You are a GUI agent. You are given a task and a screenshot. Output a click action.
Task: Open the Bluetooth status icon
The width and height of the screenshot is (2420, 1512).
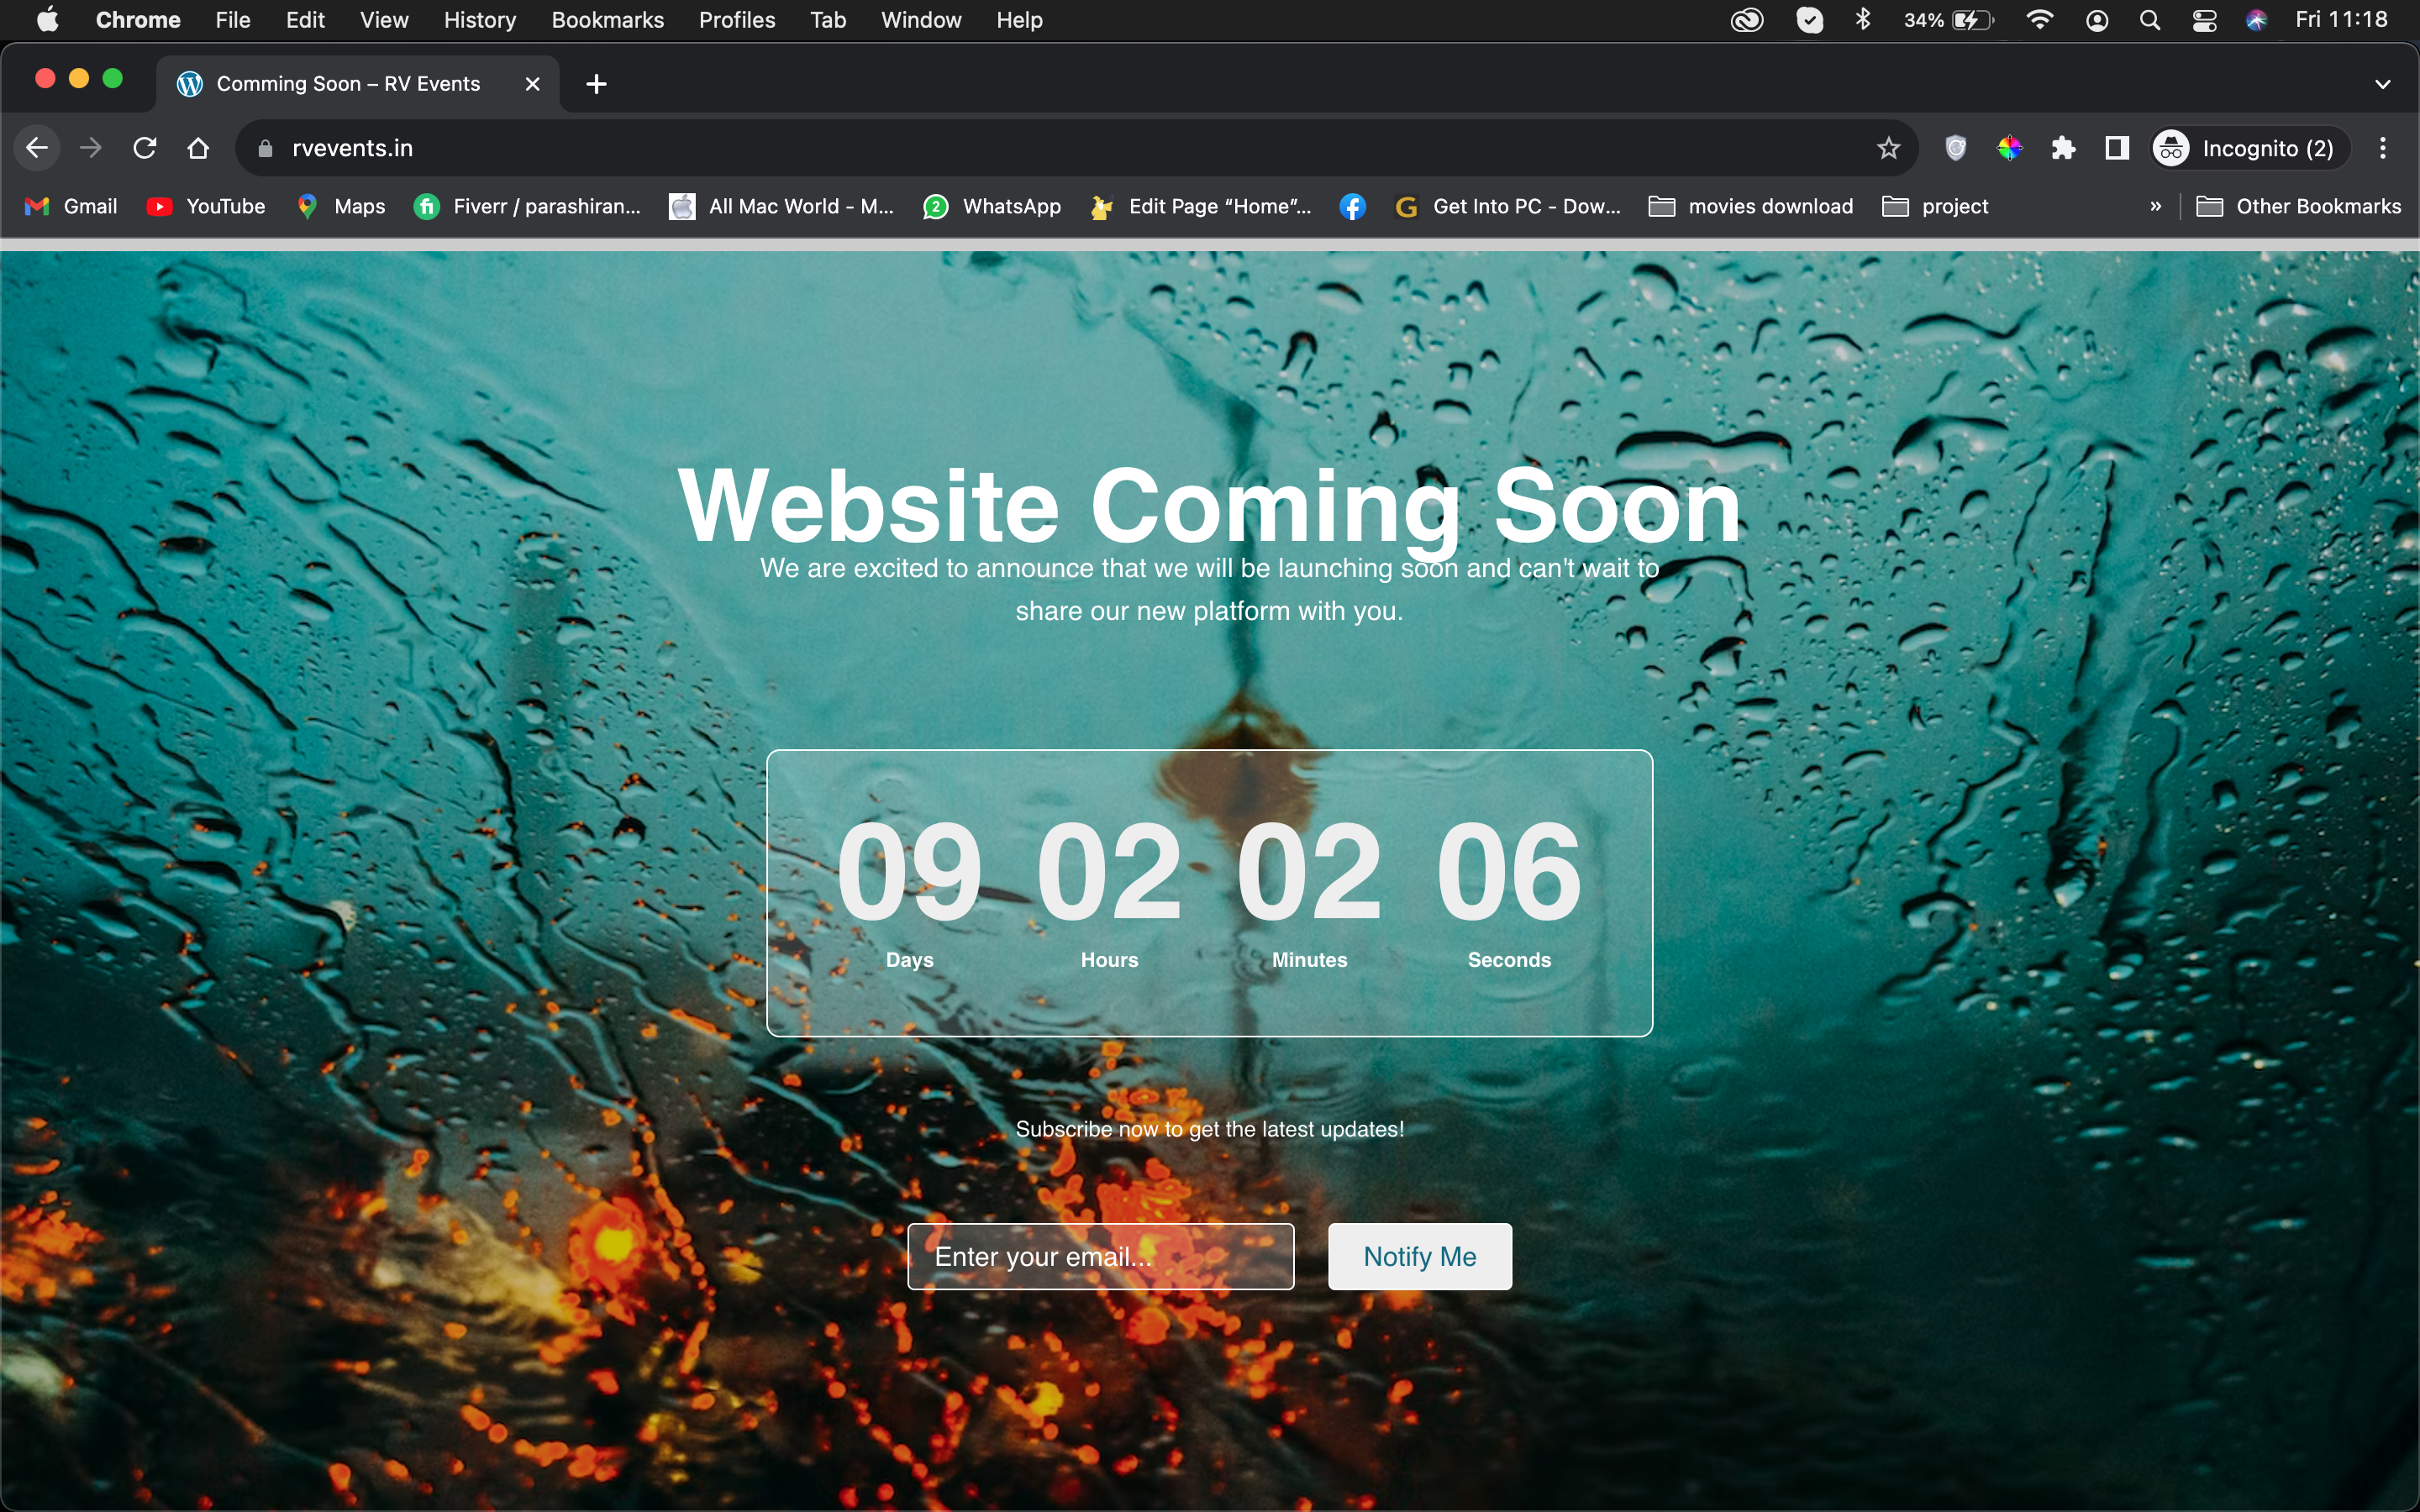1862,20
